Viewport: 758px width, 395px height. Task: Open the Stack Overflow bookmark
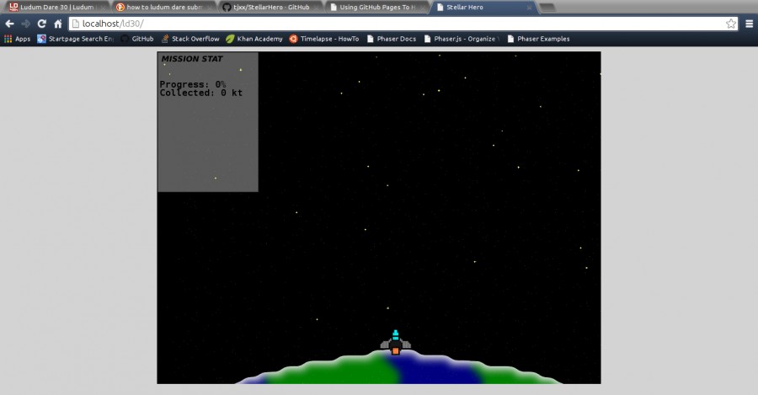(190, 39)
